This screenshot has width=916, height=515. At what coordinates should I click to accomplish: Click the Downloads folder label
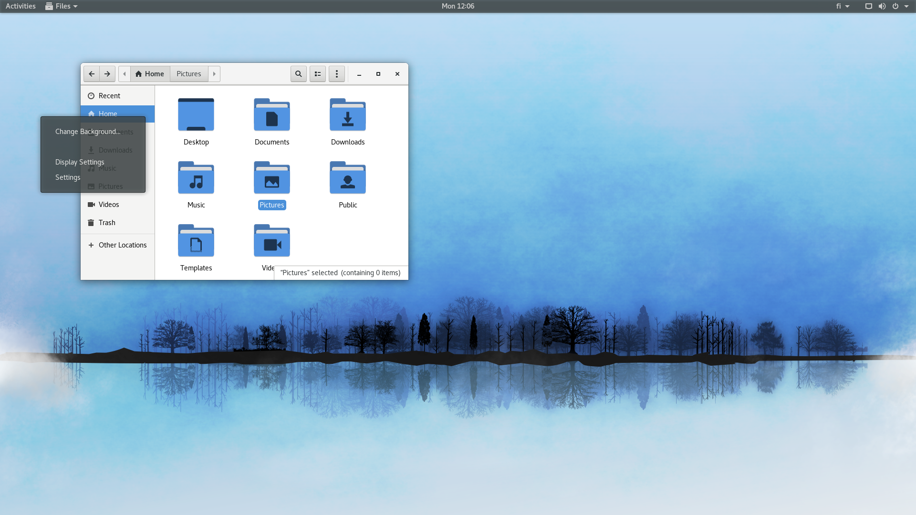point(348,142)
